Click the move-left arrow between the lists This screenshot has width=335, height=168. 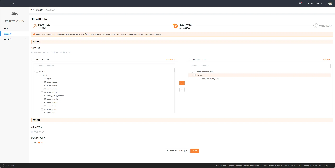pos(181,89)
